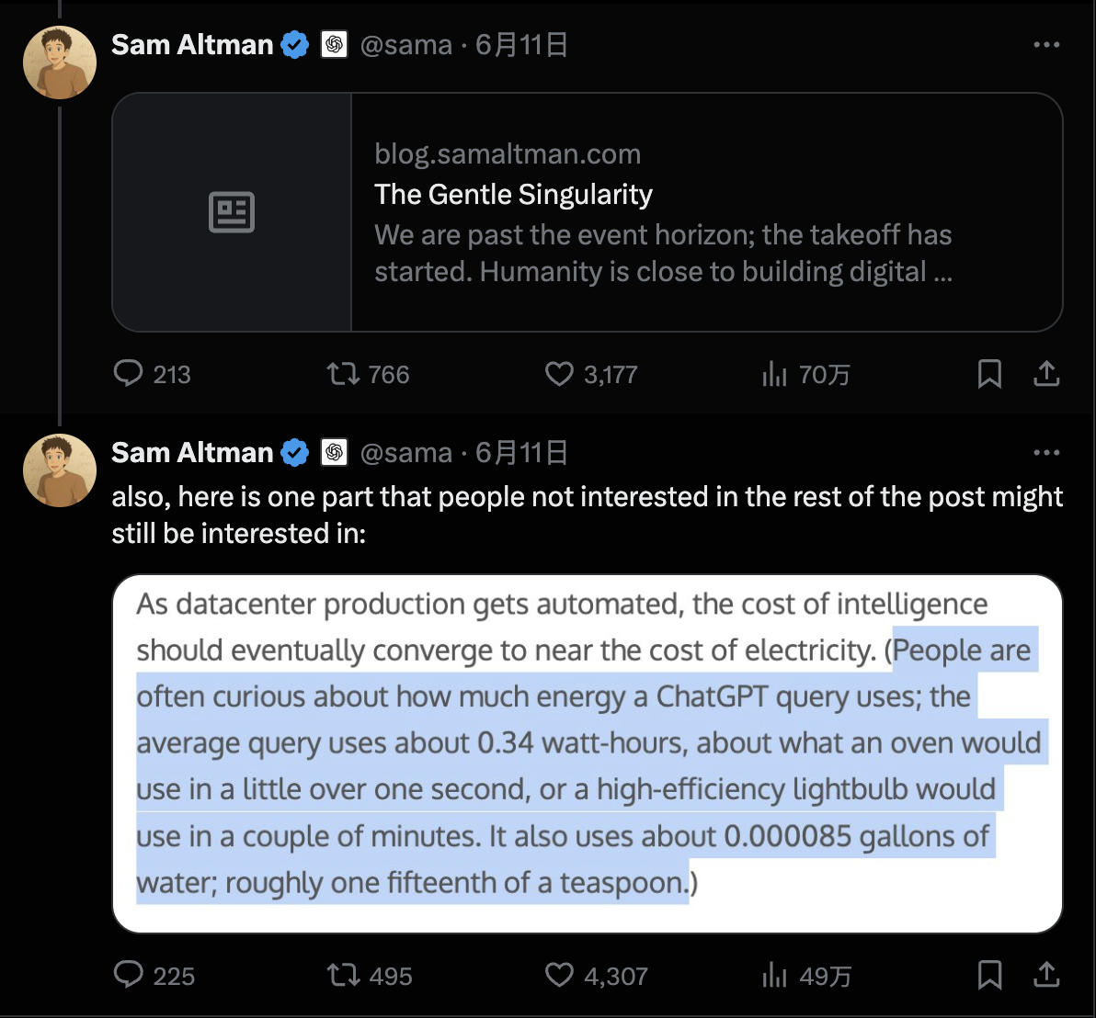Click the share icon on the first tweet
The height and width of the screenshot is (1018, 1096).
click(x=1046, y=374)
